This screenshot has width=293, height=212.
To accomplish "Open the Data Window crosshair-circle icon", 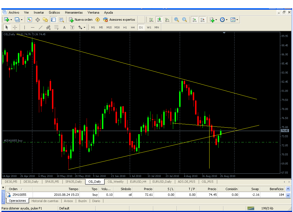I will coord(37,20).
